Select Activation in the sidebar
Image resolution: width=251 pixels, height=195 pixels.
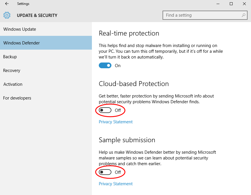[x=46, y=84]
